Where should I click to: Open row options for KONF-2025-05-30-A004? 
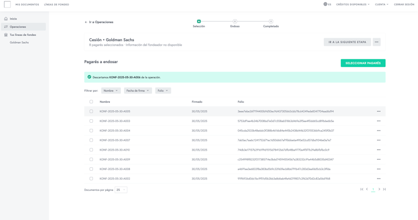pyautogui.click(x=379, y=131)
